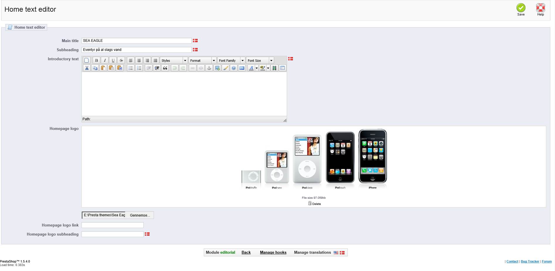The height and width of the screenshot is (271, 555).
Task: Open the Font Family dropdown
Action: pyautogui.click(x=231, y=60)
